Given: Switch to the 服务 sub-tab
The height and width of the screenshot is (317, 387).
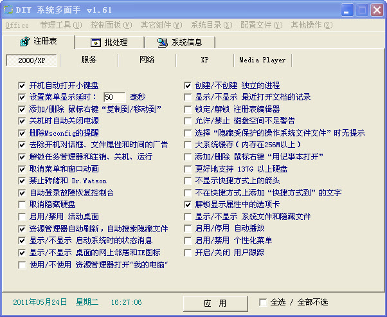Looking at the screenshot, I should [x=89, y=60].
